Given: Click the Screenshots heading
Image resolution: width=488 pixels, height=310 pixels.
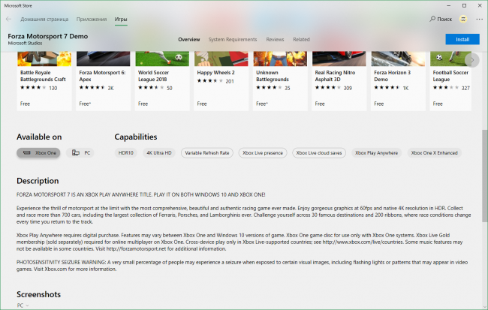Looking at the screenshot, I should pyautogui.click(x=38, y=294).
